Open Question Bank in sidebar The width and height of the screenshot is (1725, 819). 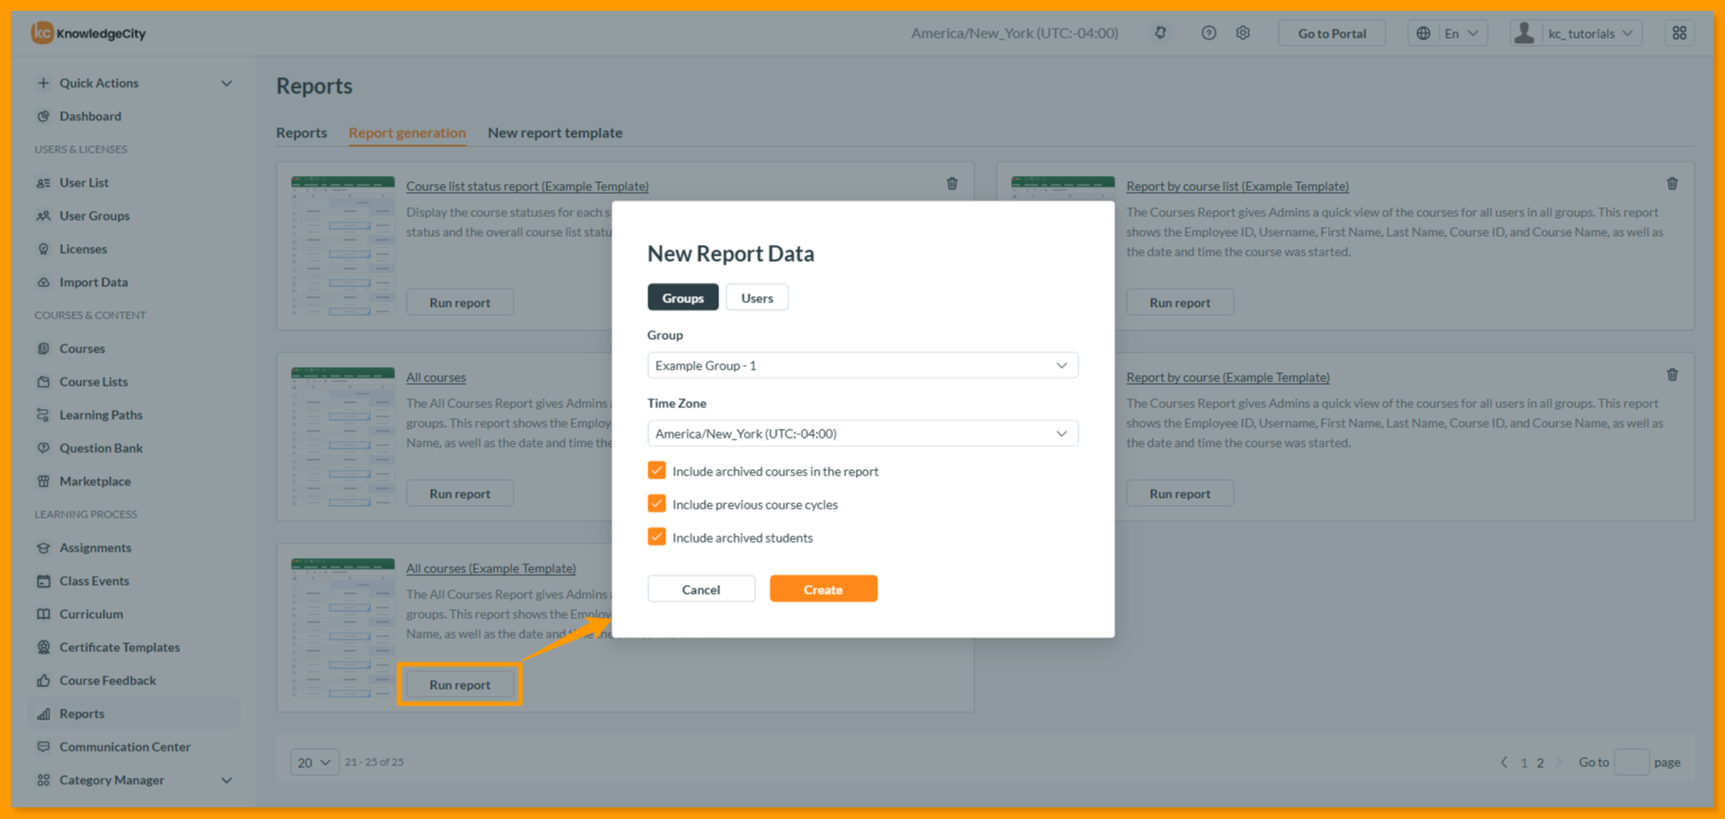click(101, 448)
